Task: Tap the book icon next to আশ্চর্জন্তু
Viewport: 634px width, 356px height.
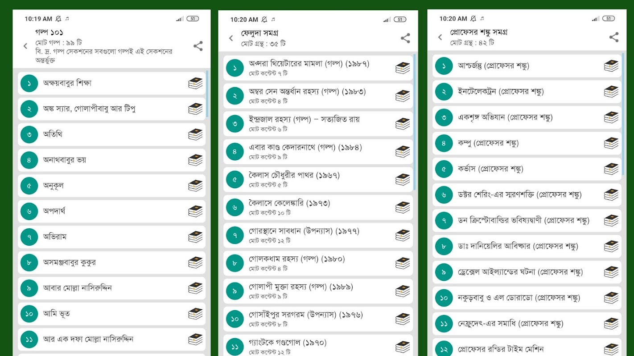Action: tap(611, 66)
